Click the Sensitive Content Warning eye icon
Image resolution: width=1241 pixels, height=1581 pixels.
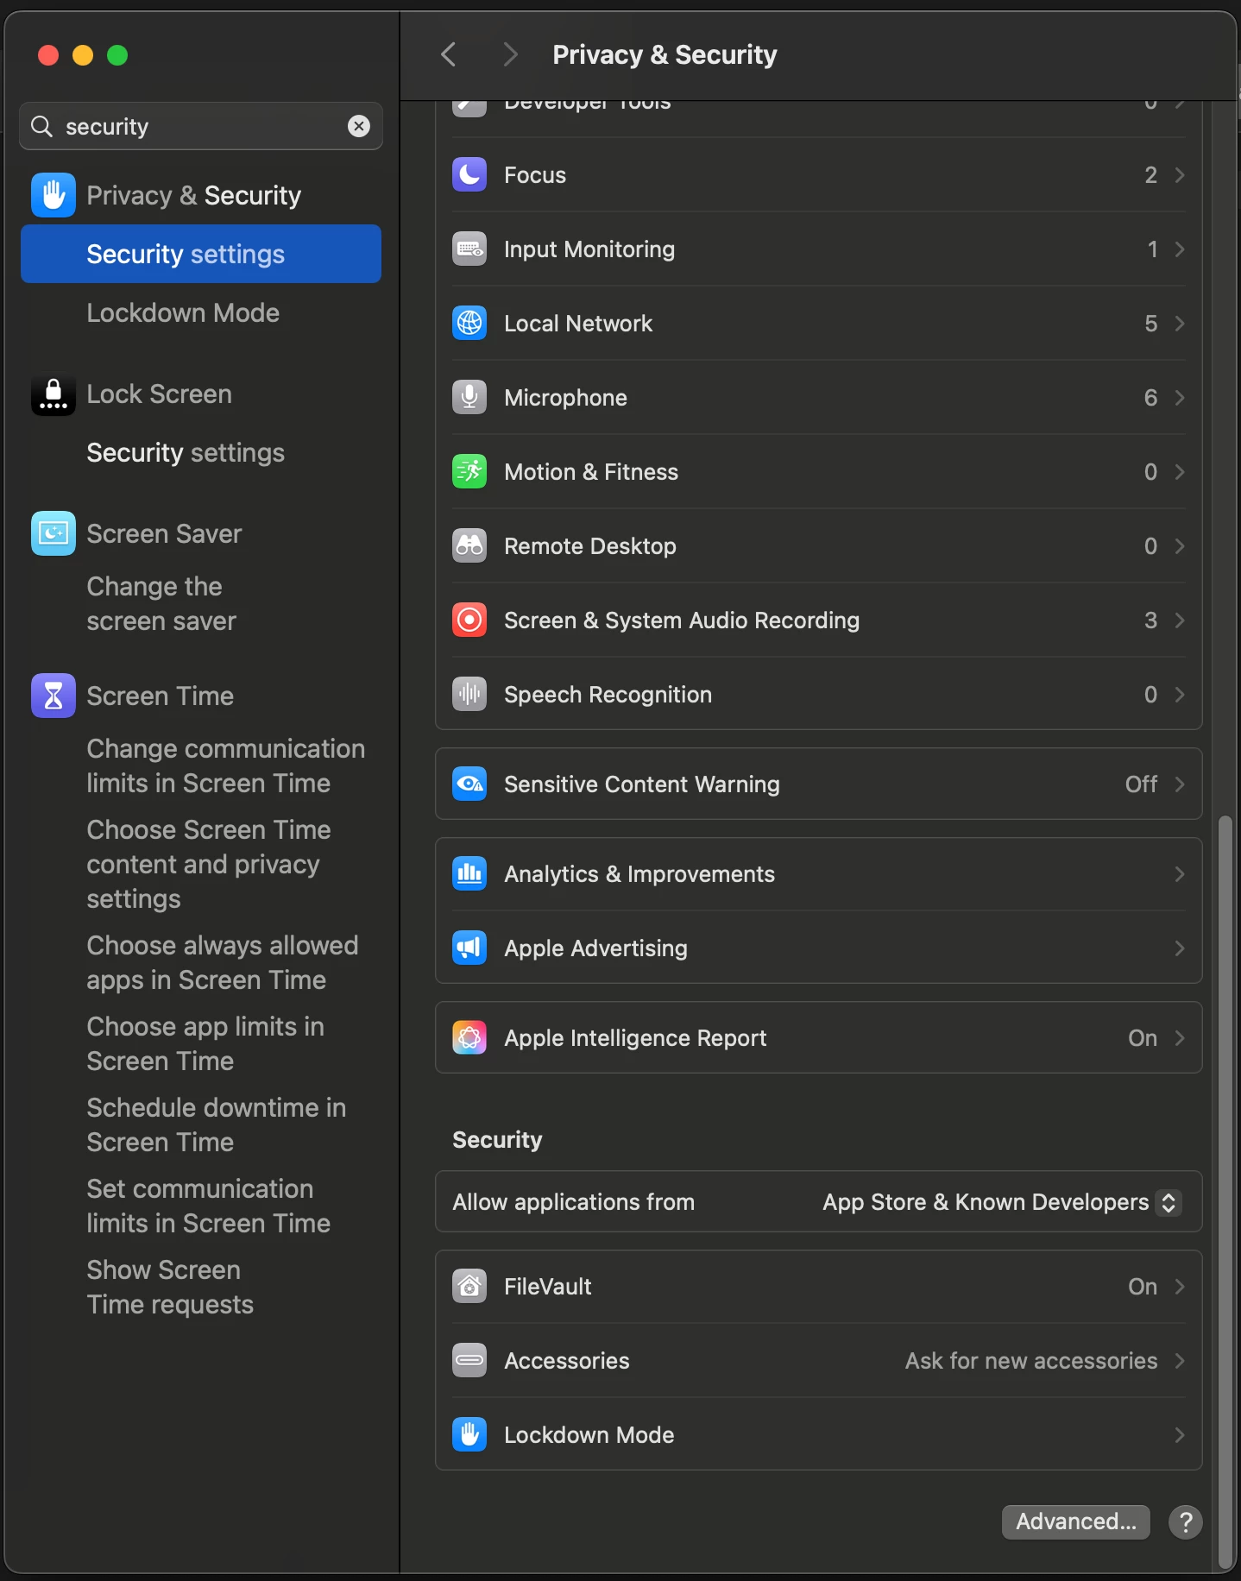point(469,784)
